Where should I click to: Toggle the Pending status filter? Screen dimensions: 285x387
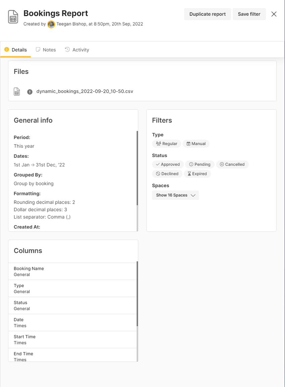click(200, 164)
